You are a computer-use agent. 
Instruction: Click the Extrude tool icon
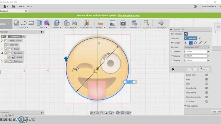pyautogui.click(x=39, y=23)
